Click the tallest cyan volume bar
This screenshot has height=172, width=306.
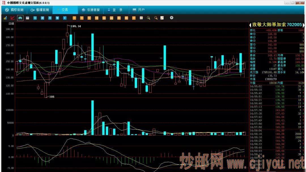tap(92, 118)
